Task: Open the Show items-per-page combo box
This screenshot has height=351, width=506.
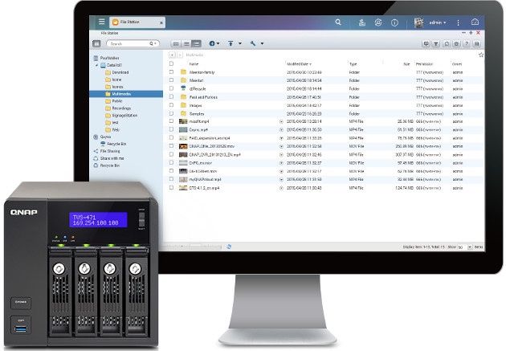Action: click(x=465, y=247)
